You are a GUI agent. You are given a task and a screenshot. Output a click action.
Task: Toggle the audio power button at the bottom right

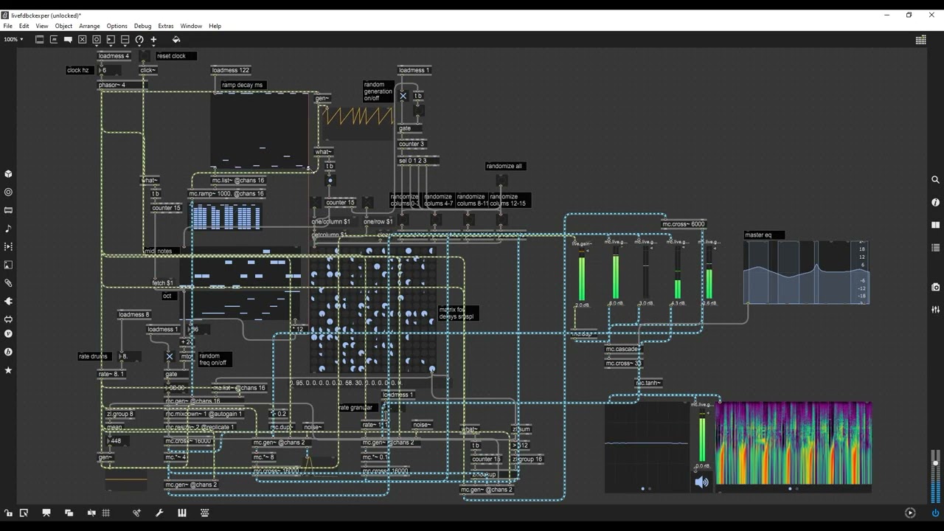tap(935, 513)
